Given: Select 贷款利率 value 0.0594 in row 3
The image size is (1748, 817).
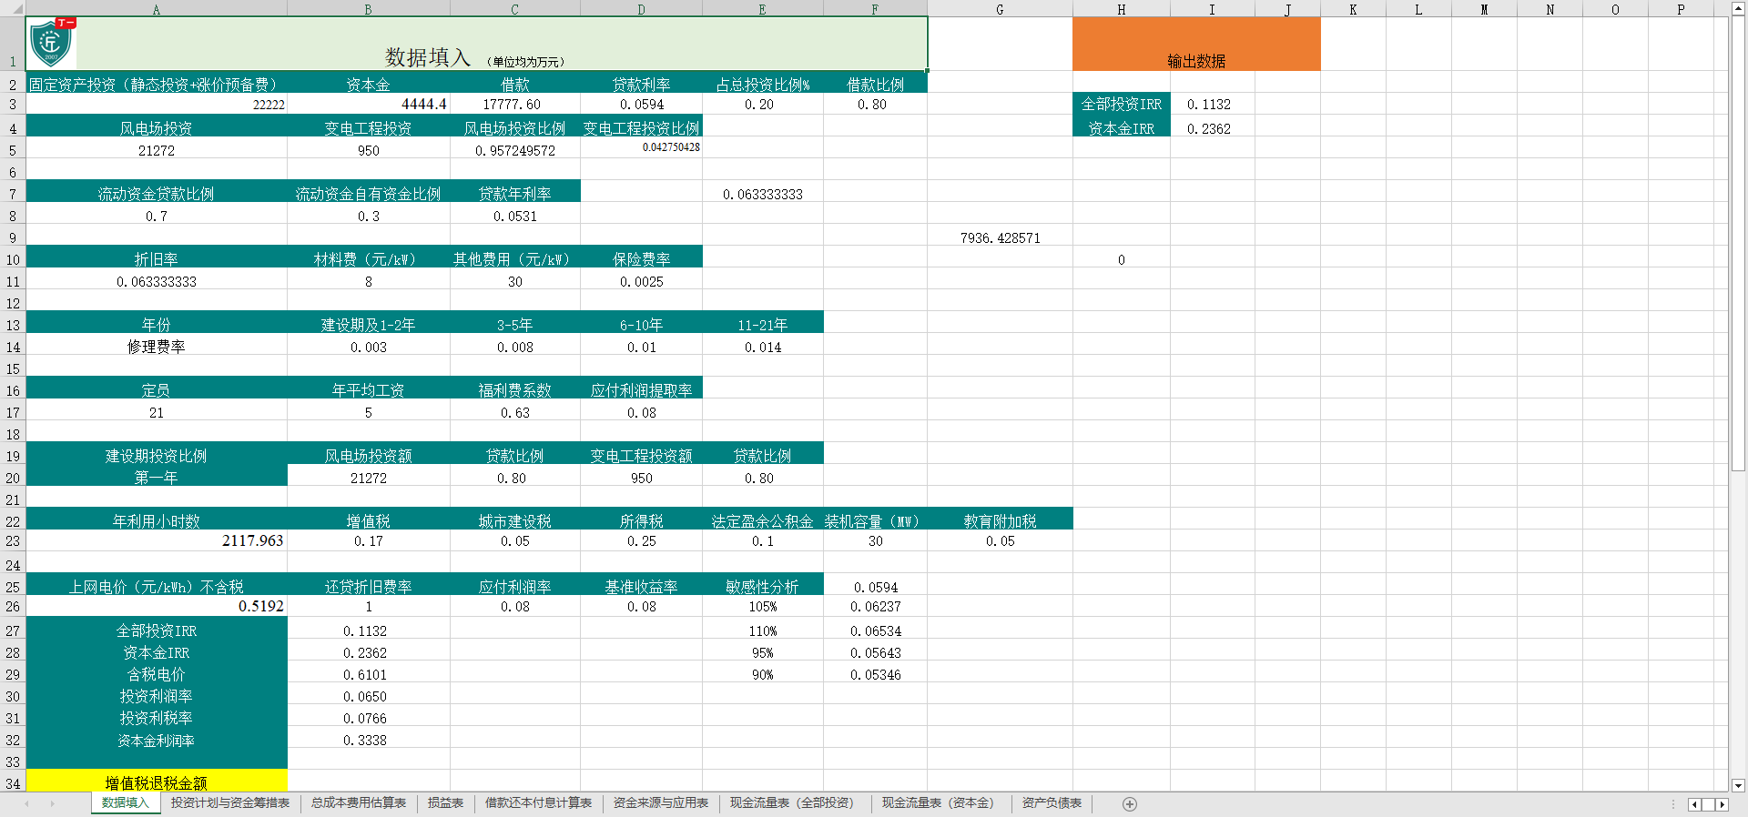Looking at the screenshot, I should click(641, 104).
